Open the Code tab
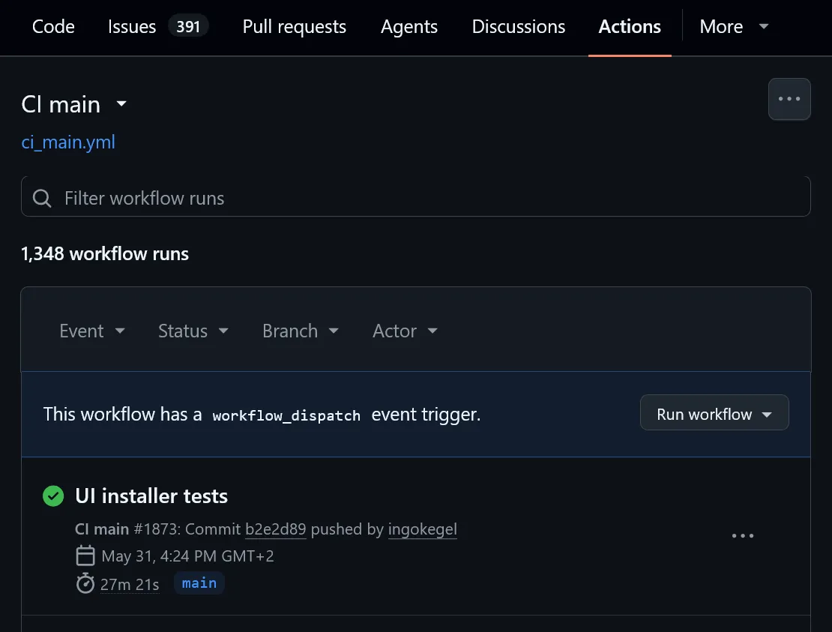Screen dimensions: 832x632 53,26
